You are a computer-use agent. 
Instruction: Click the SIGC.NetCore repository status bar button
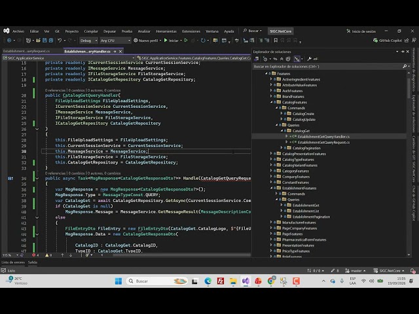(389, 271)
